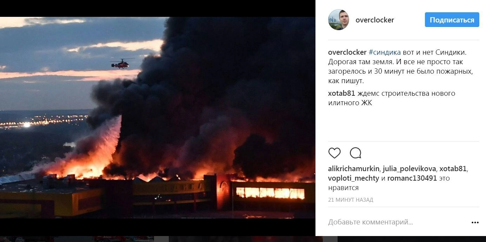Focus the Добавьте комментарий input field
Image resolution: width=486 pixels, height=242 pixels.
click(x=397, y=222)
